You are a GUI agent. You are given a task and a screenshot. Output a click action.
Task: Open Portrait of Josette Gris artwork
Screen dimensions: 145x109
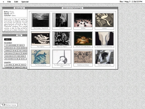tap(104, 58)
